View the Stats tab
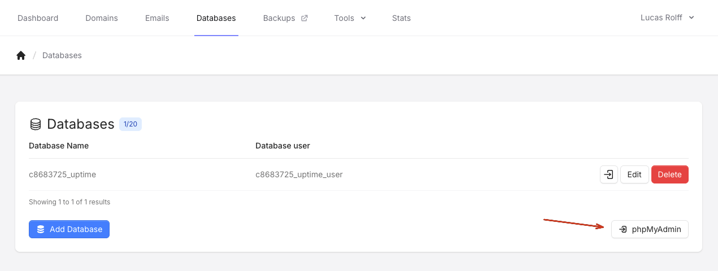 (x=401, y=18)
